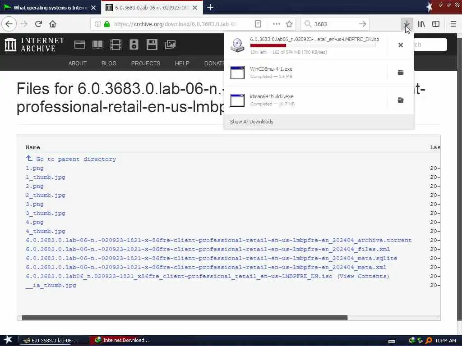This screenshot has width=462, height=346.
Task: Open the 1.png file link
Action: [x=34, y=168]
